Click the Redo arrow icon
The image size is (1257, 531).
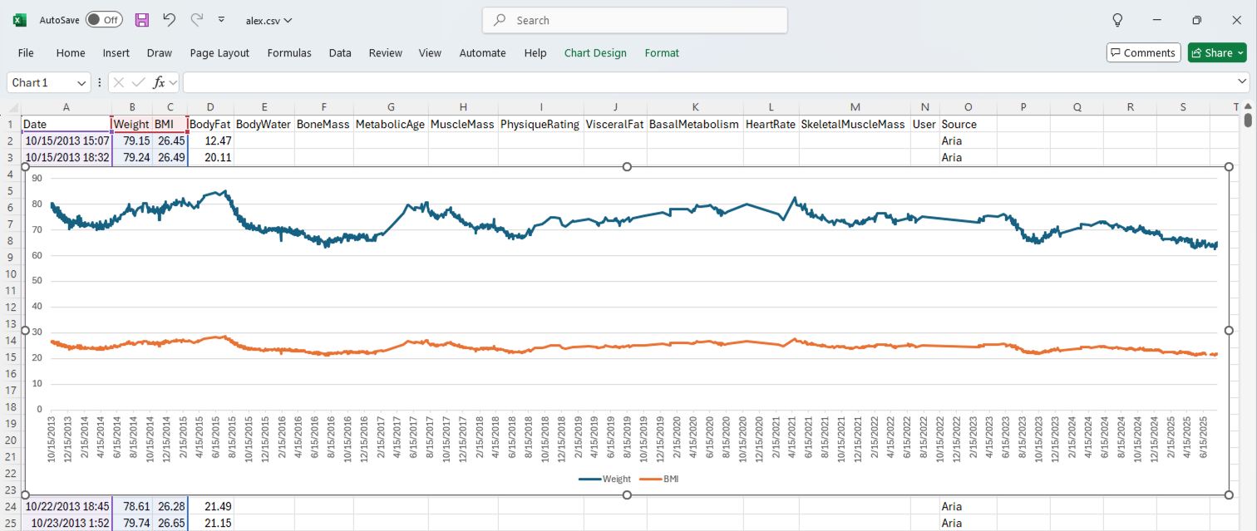(196, 19)
